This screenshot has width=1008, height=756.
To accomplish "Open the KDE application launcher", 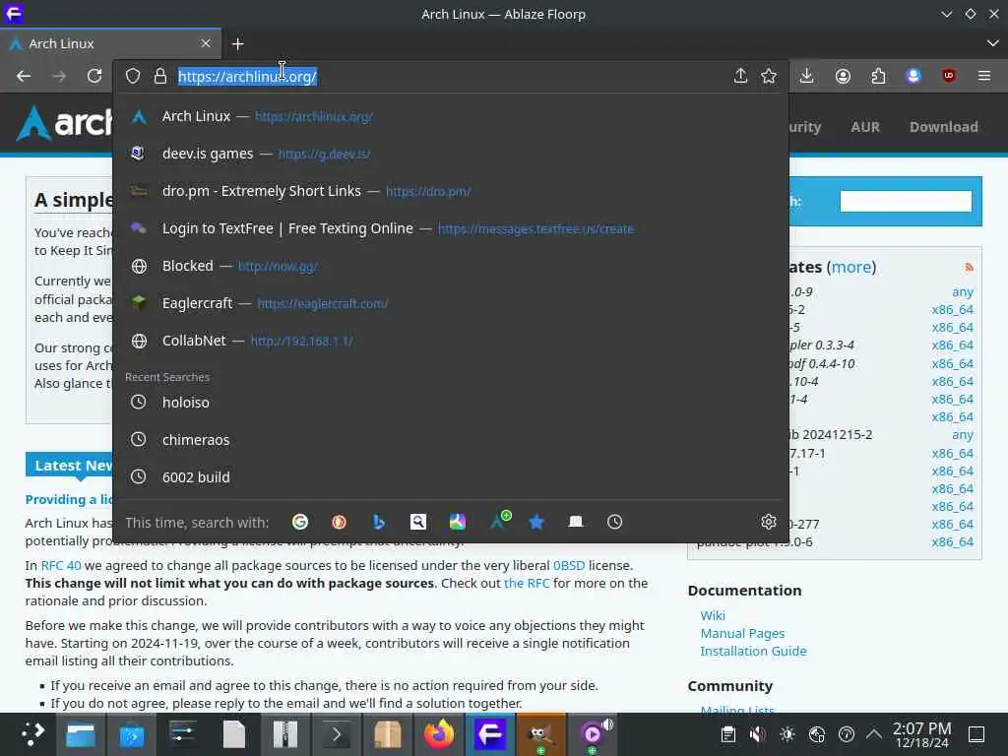I will pos(32,734).
